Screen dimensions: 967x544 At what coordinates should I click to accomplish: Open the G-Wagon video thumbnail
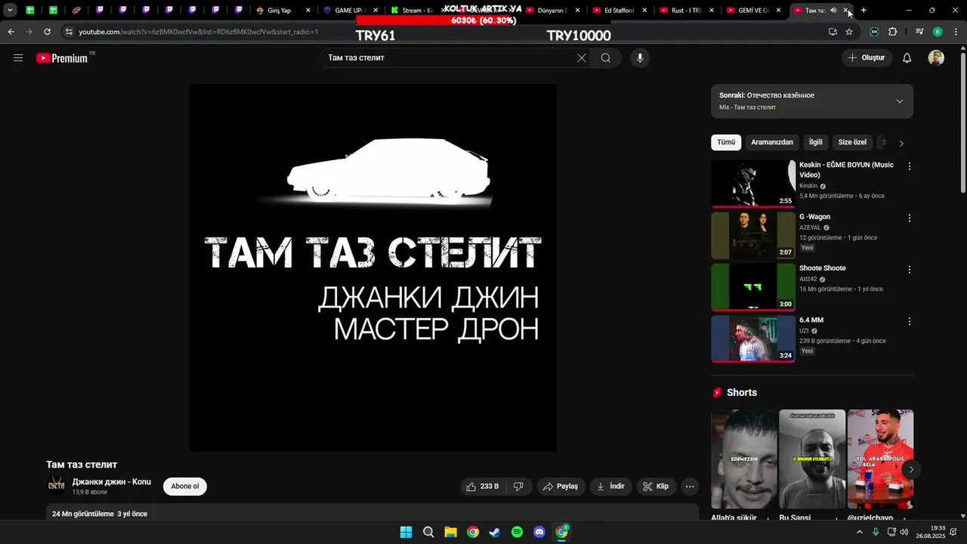pos(753,236)
